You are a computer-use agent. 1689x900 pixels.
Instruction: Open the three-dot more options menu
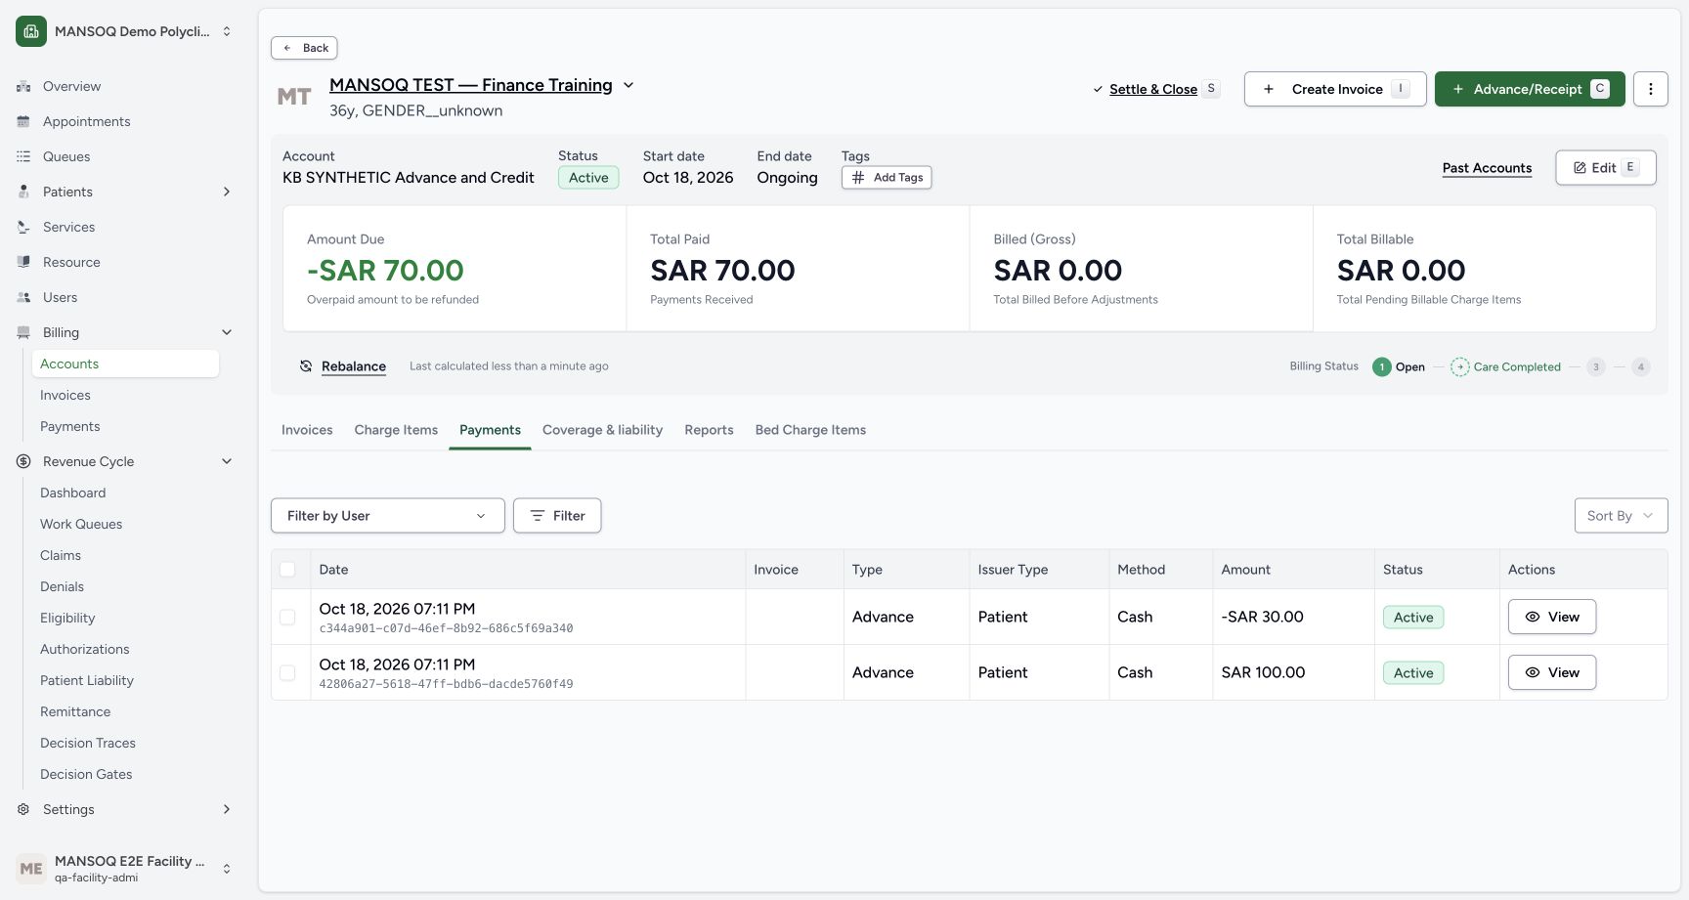1651,89
